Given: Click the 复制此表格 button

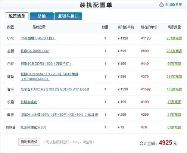Looking at the screenshot, I should click(29, 142).
